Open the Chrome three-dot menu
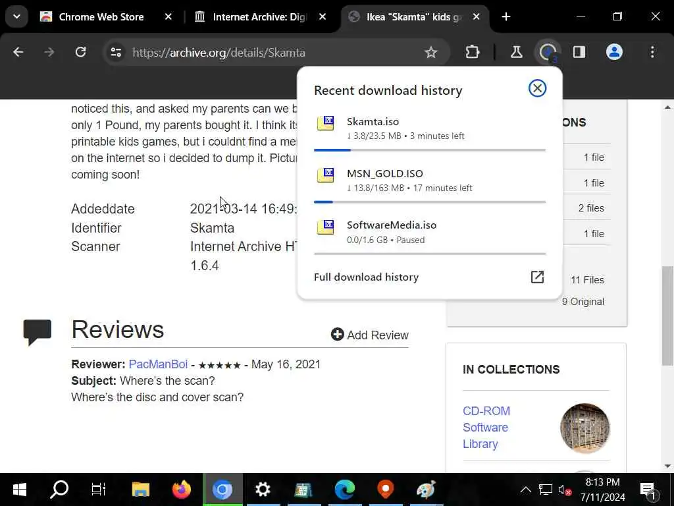The width and height of the screenshot is (674, 506). tap(652, 53)
